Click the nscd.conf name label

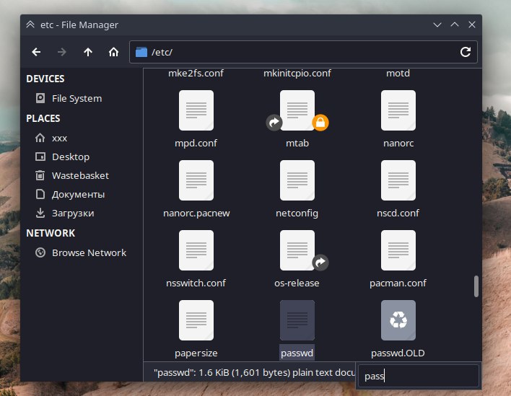(x=398, y=213)
